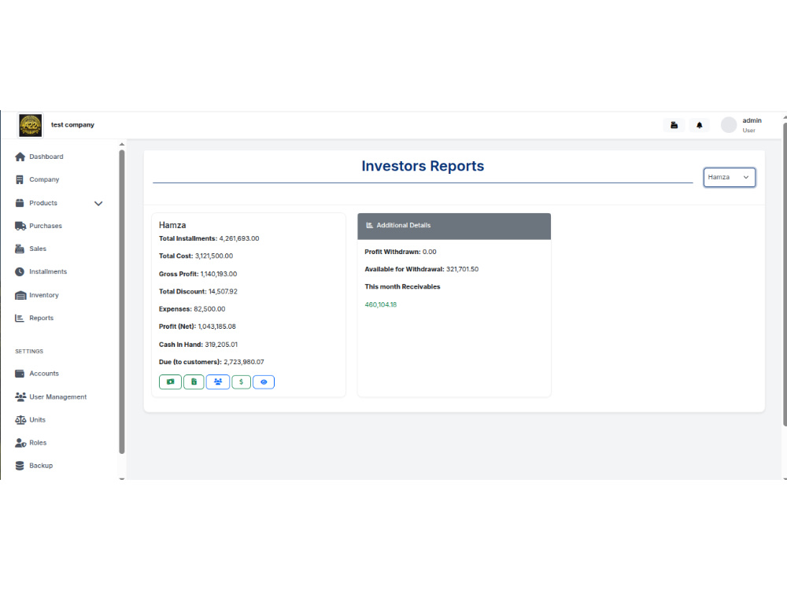Click the Reports chart icon
This screenshot has height=590, width=787.
tap(20, 318)
